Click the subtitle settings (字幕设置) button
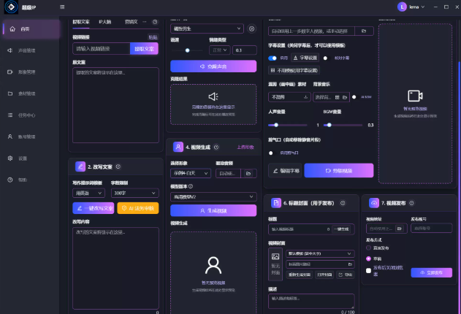 coord(305,58)
